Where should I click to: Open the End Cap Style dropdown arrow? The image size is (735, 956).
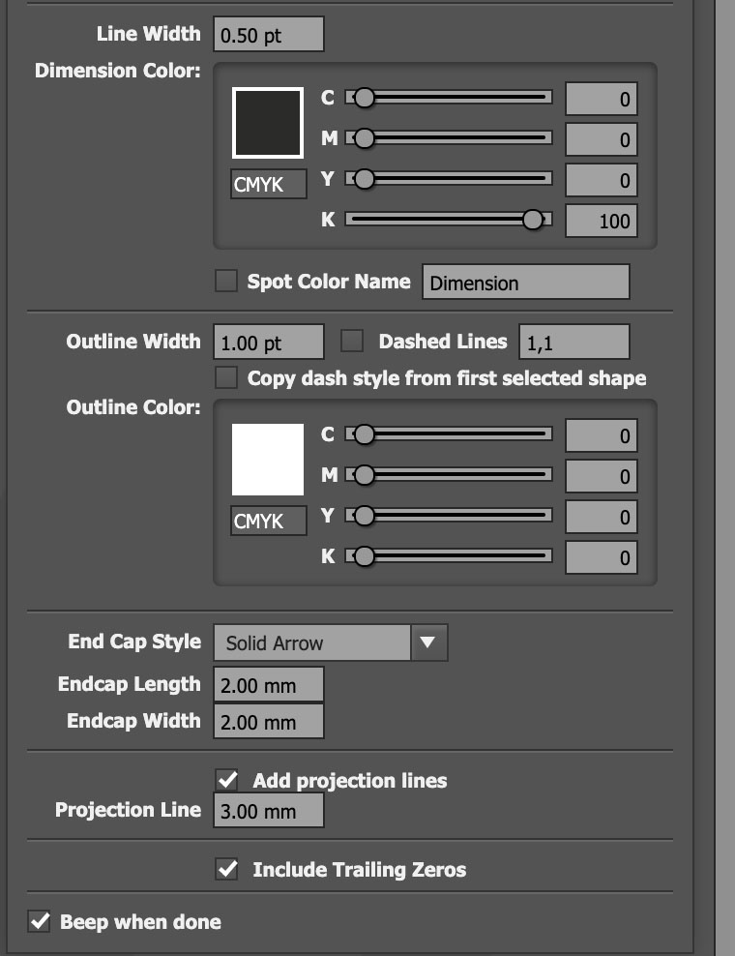(x=429, y=642)
